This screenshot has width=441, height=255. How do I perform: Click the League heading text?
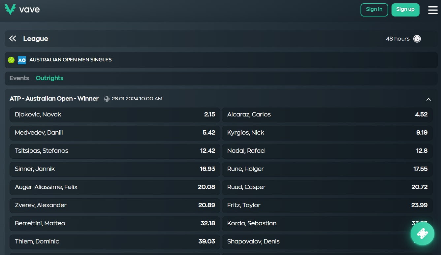(36, 39)
